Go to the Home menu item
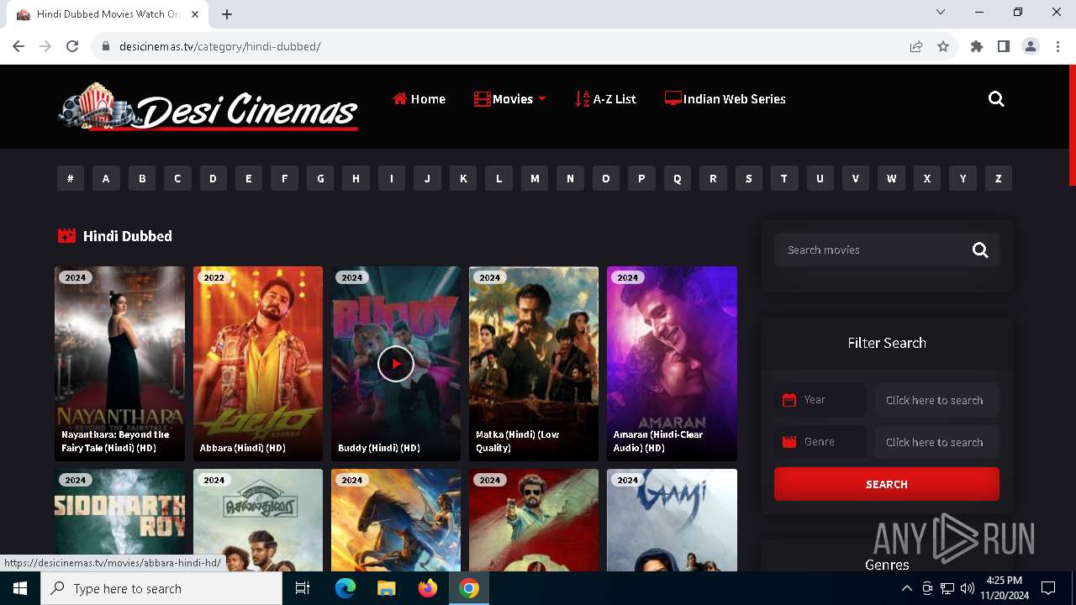This screenshot has height=605, width=1076. (x=419, y=99)
